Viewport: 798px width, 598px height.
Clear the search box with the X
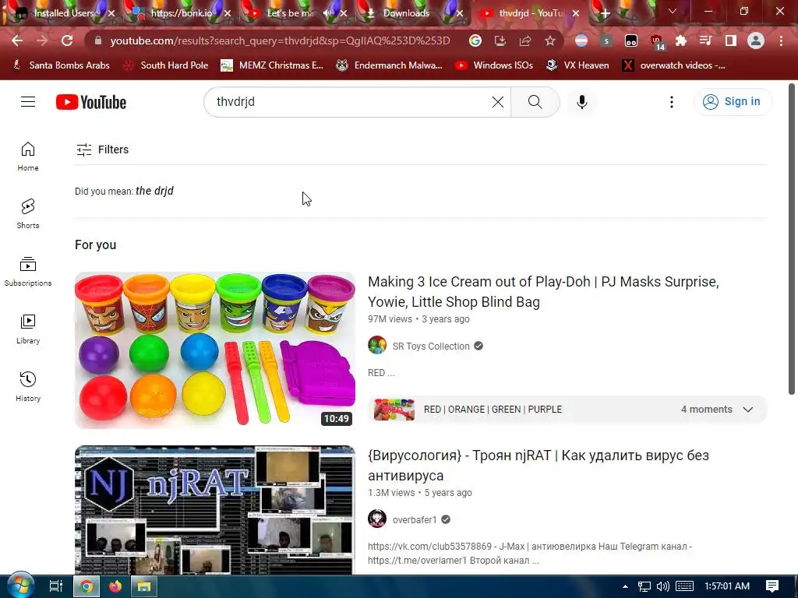pos(498,102)
